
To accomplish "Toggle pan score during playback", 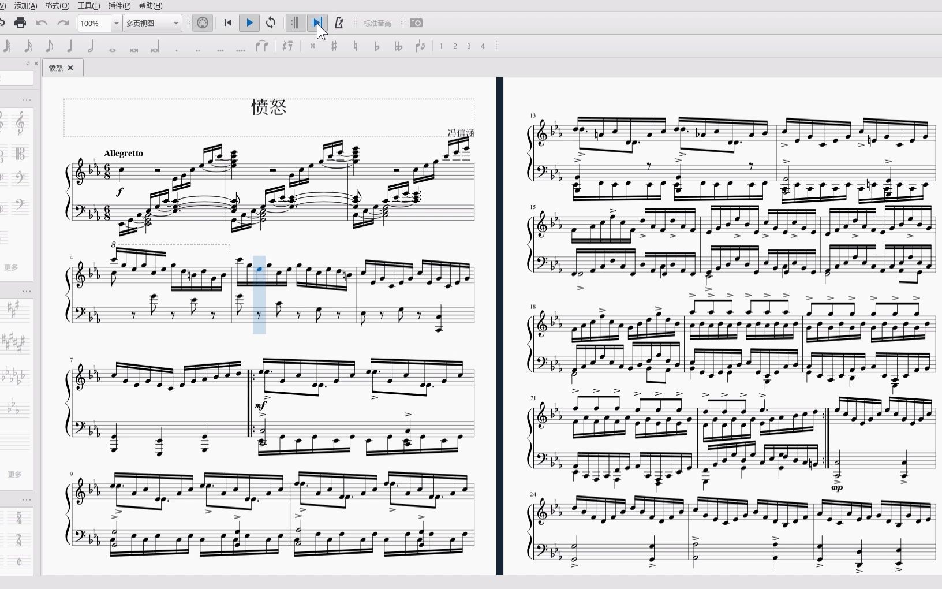I will [317, 23].
